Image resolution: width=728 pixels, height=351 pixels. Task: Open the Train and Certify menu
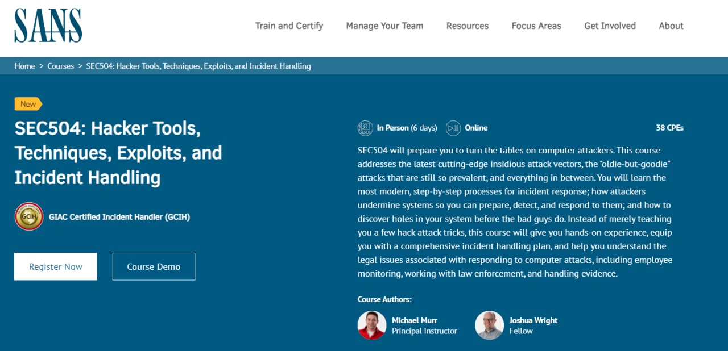(x=289, y=26)
